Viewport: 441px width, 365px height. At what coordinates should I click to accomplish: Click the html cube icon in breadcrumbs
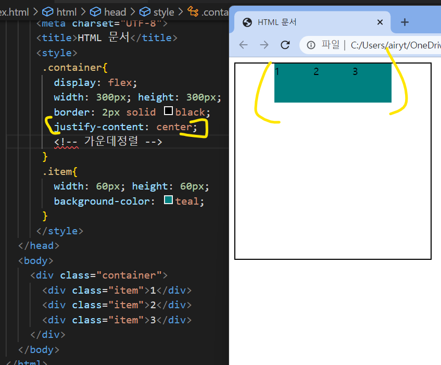pyautogui.click(x=48, y=12)
